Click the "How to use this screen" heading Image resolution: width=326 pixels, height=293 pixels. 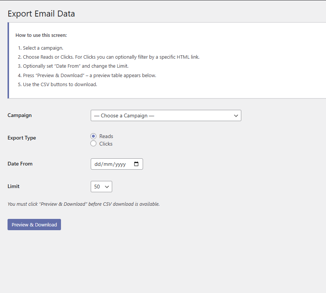click(x=41, y=35)
